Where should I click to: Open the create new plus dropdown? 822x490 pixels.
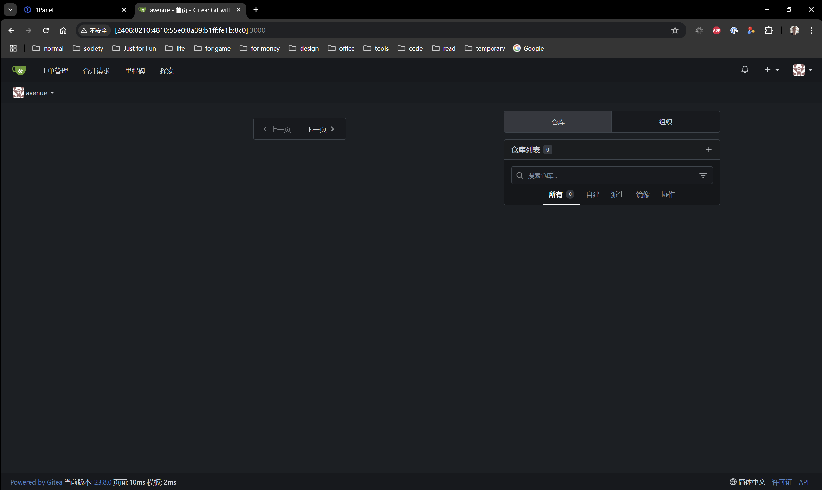coord(772,70)
